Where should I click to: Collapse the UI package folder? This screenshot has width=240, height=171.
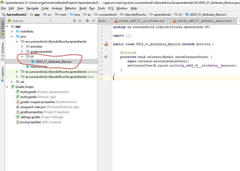pyautogui.click(x=22, y=57)
